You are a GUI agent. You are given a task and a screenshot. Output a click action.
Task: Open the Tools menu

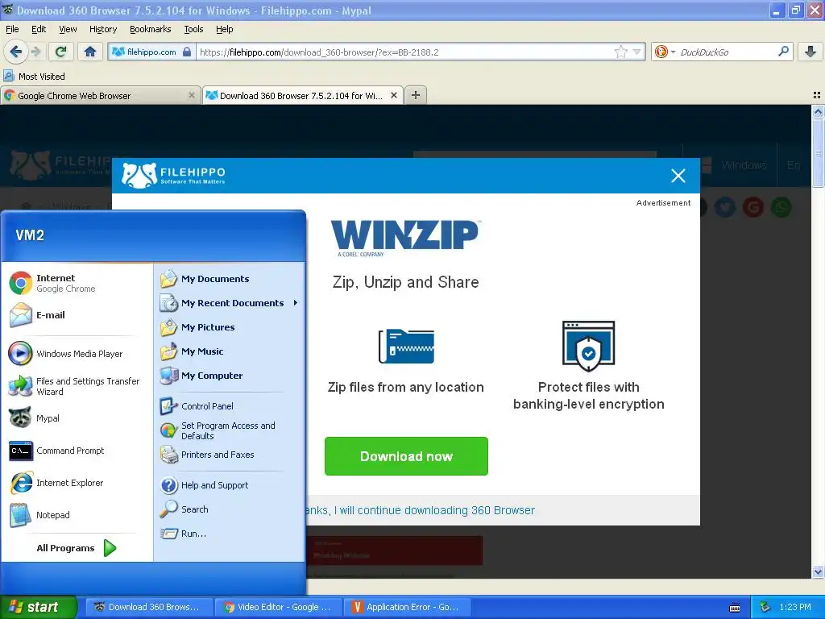pyautogui.click(x=193, y=29)
